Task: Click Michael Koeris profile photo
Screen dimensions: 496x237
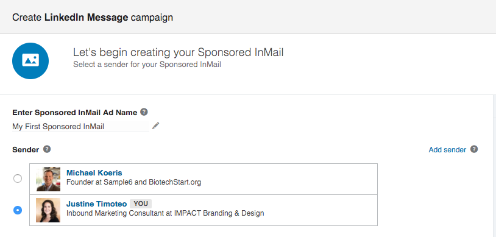Action: (48, 179)
